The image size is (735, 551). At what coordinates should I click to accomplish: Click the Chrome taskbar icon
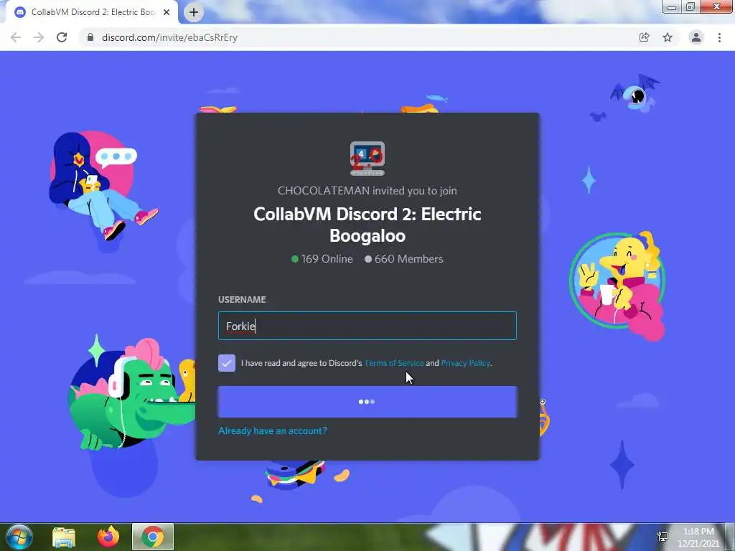153,537
